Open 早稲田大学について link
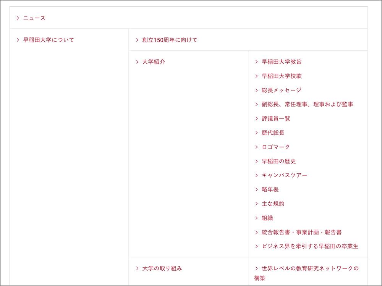 coord(49,40)
